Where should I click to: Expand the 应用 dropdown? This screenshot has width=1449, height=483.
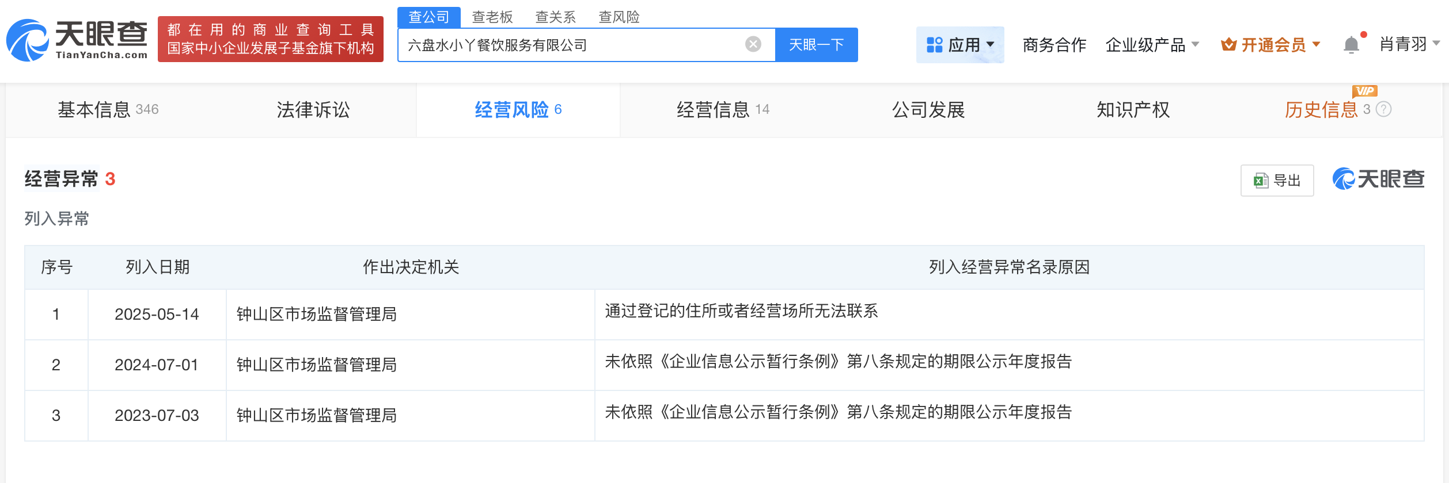(x=960, y=45)
